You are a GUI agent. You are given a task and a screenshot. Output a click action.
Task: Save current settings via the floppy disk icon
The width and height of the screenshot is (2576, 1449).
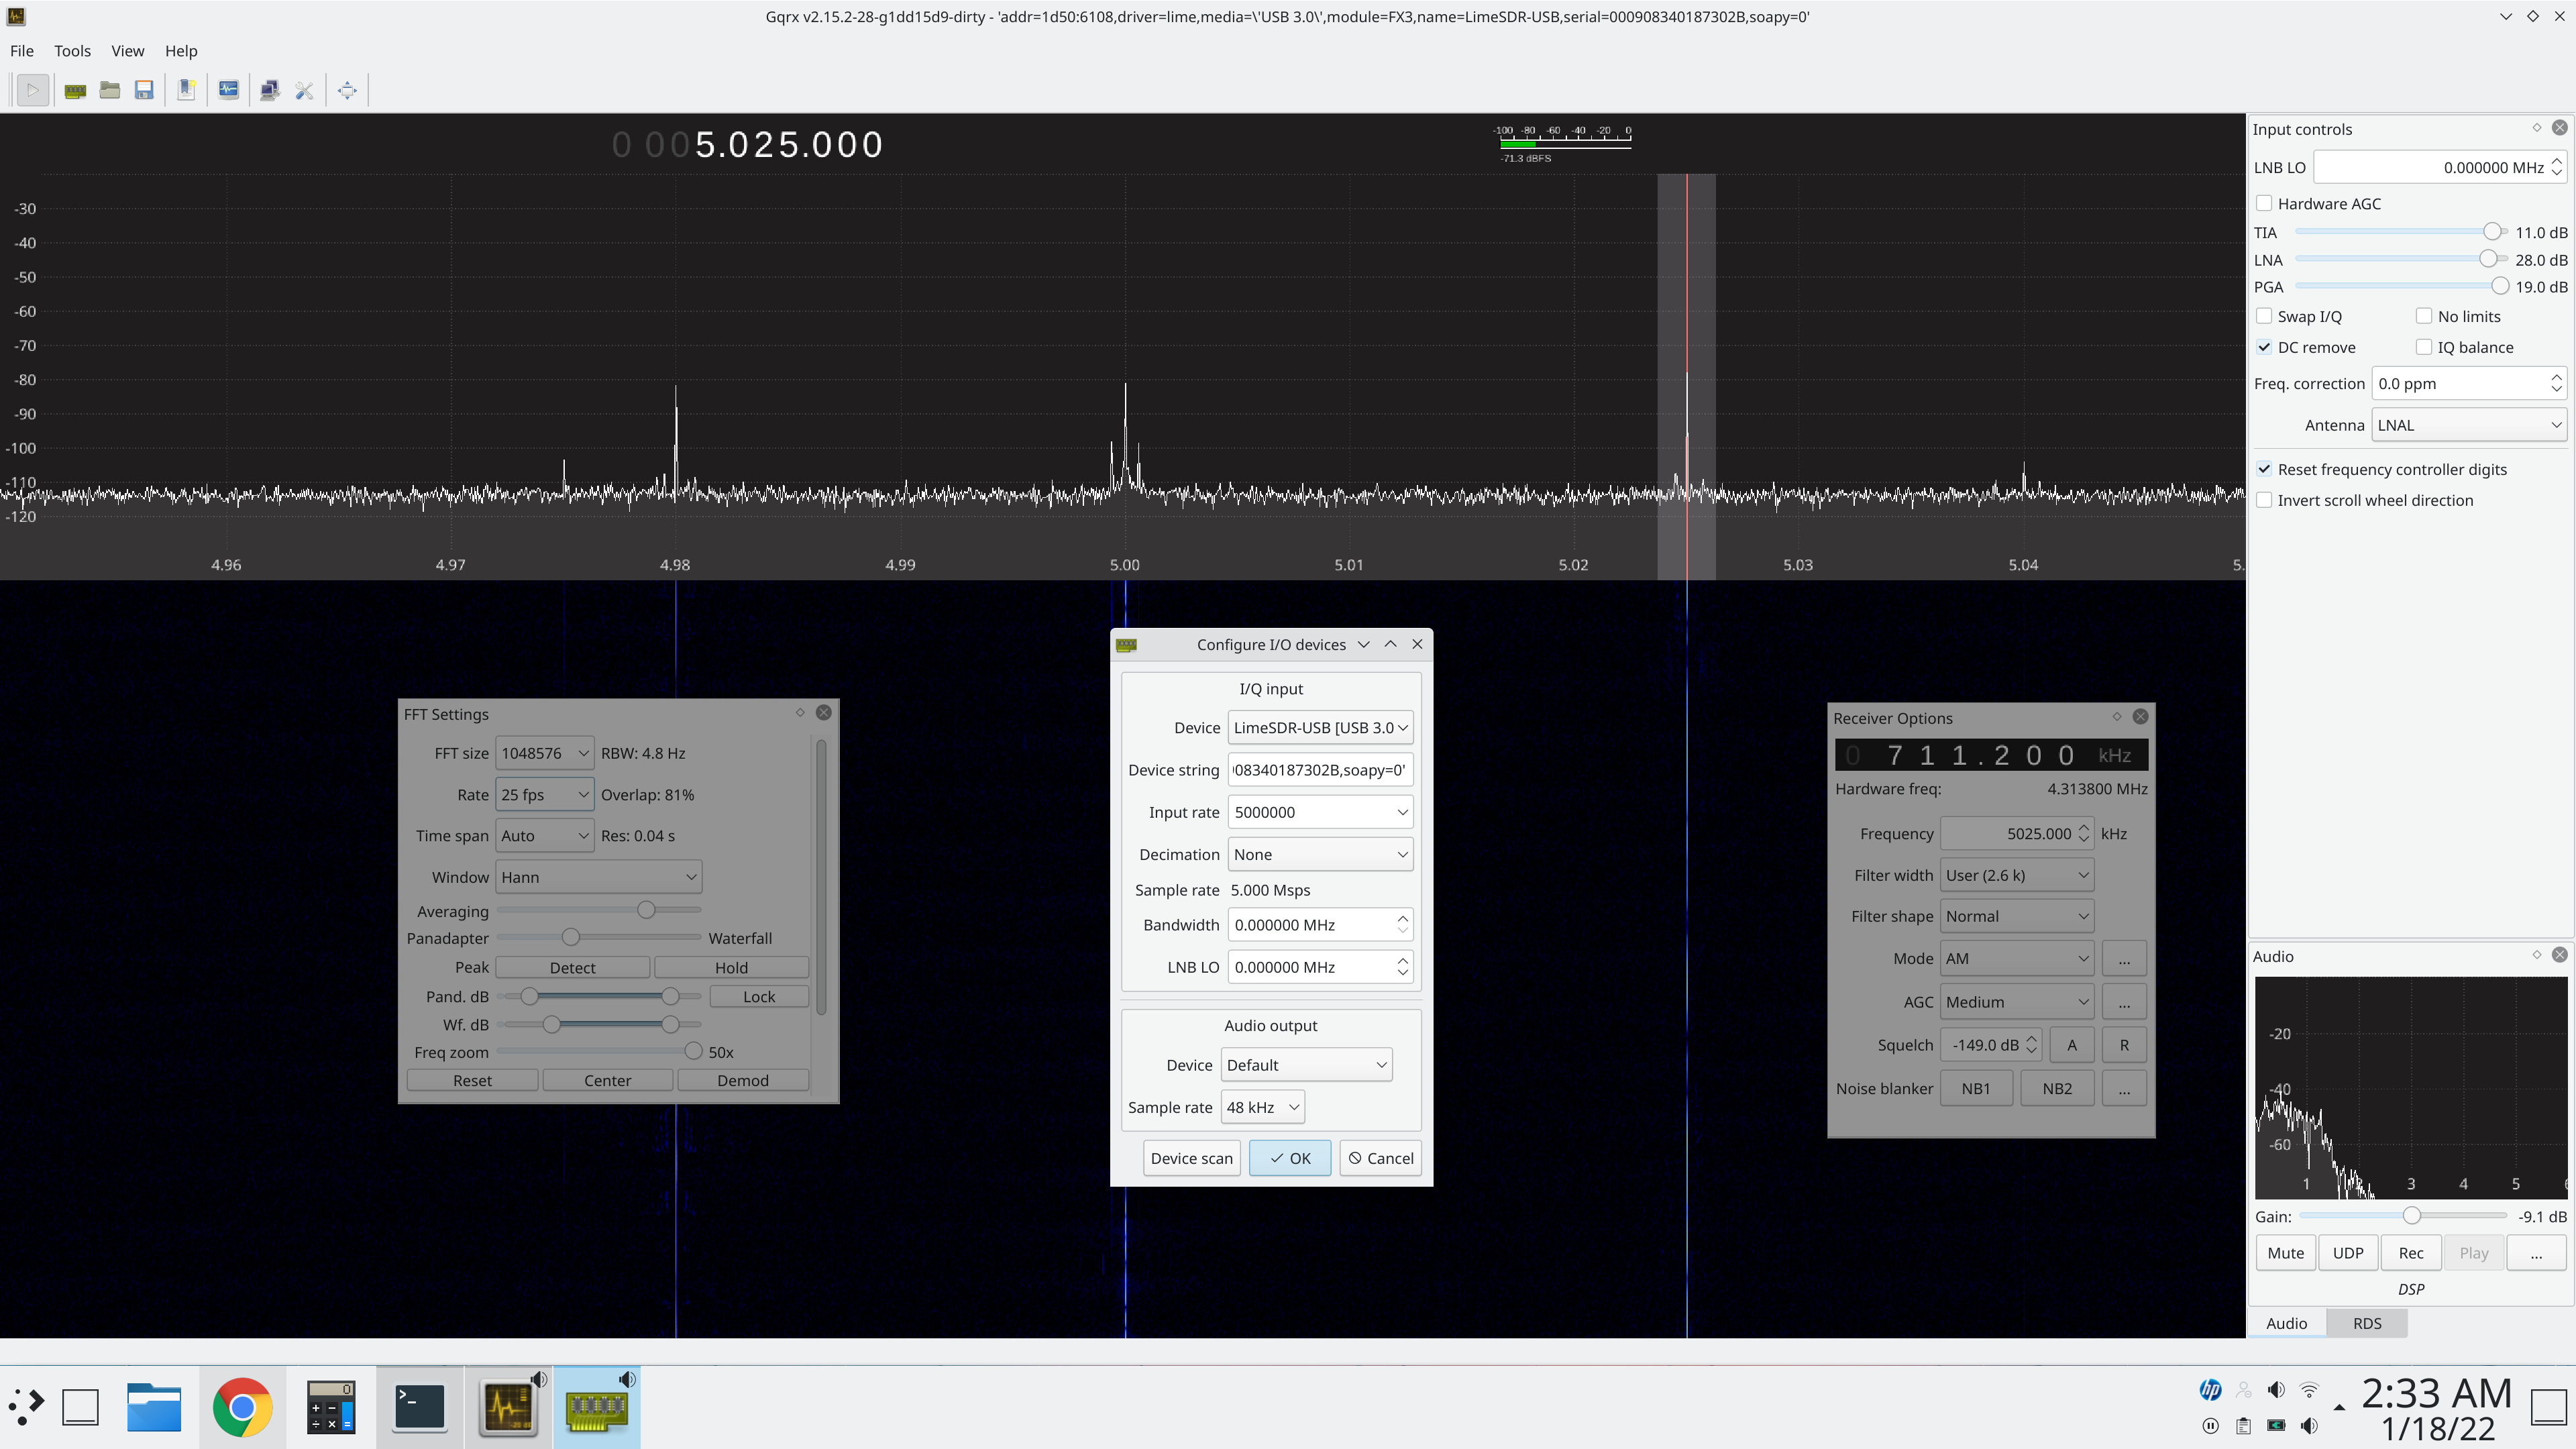click(145, 90)
